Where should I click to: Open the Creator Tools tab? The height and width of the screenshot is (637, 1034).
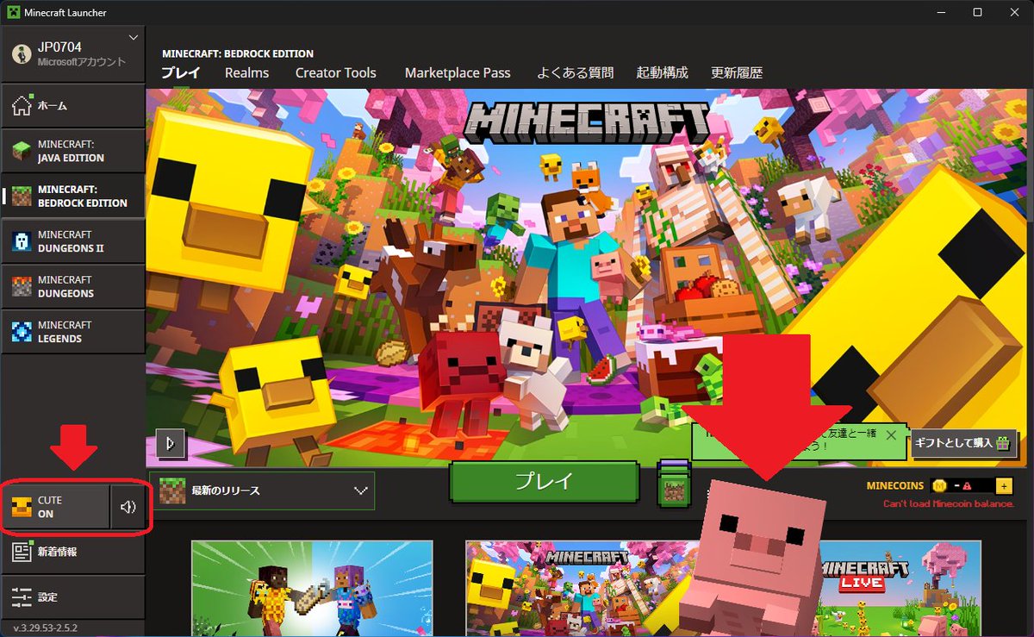coord(336,73)
